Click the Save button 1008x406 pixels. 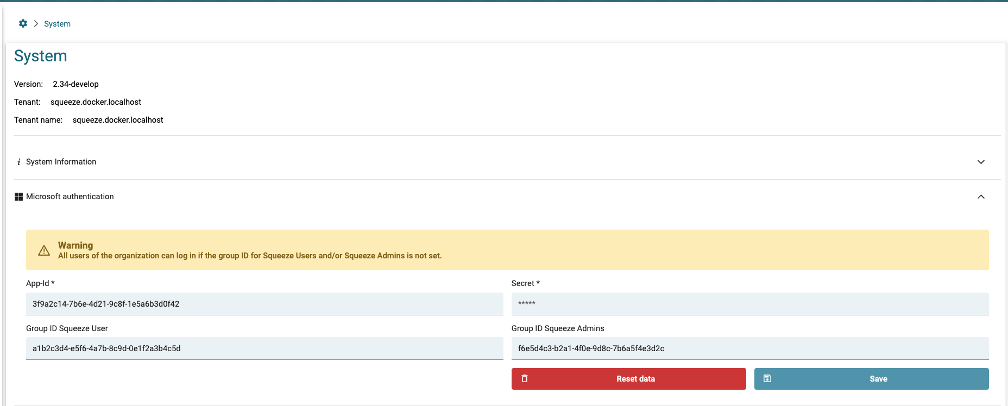coord(872,379)
